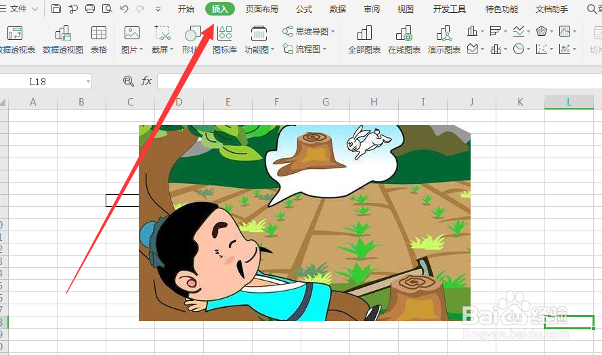Click the 在线图表 online charts icon
The height and width of the screenshot is (355, 602).
404,39
